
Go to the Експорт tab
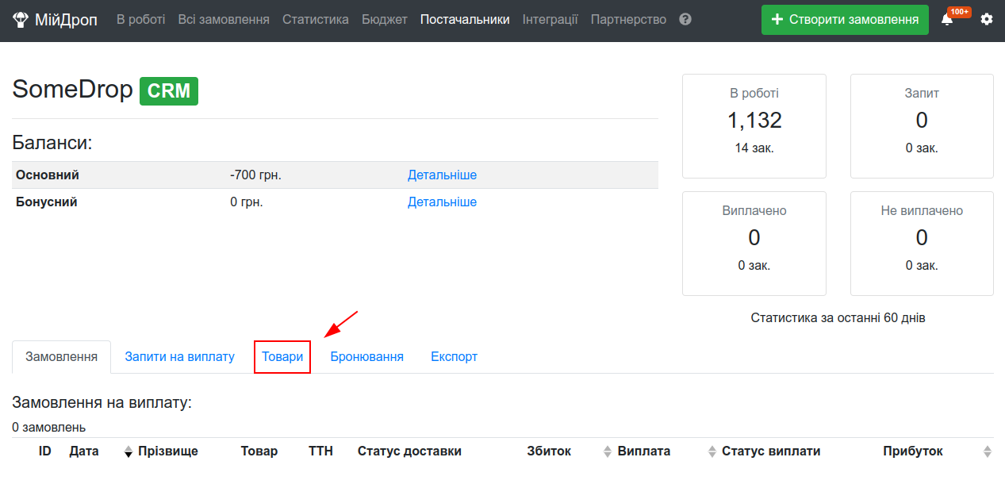click(x=454, y=357)
